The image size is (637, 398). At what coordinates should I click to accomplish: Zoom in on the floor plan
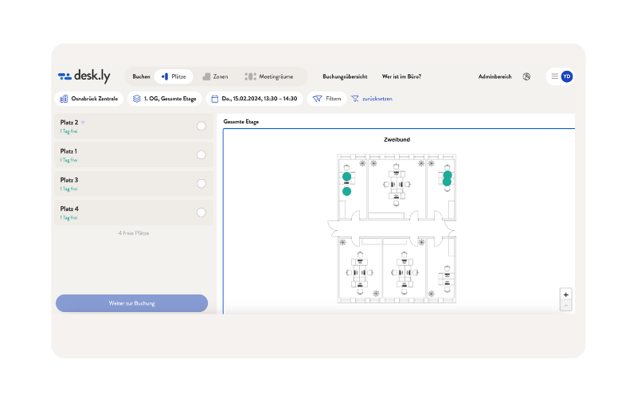(566, 295)
